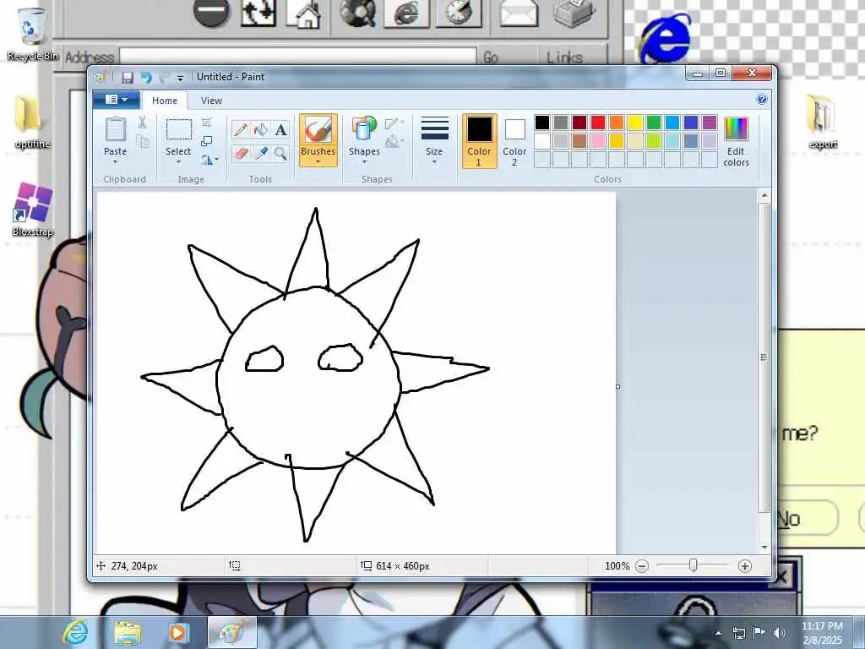This screenshot has height=649, width=865.
Task: Click the Undo arrow in title bar
Action: pos(146,77)
